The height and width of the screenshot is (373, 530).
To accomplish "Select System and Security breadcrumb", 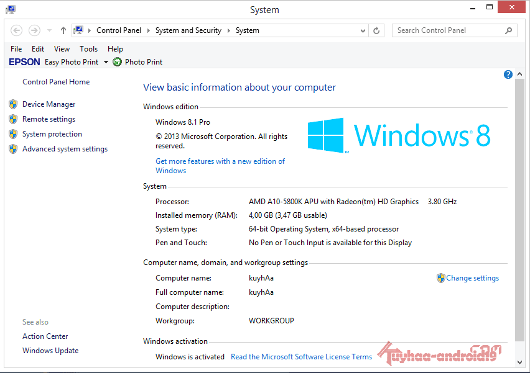I will tap(188, 30).
